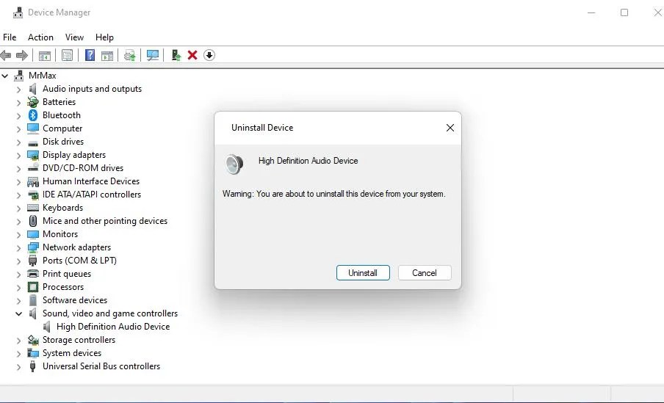This screenshot has width=664, height=403.
Task: Collapse Sound, video and game controllers chevron
Action: coord(18,313)
